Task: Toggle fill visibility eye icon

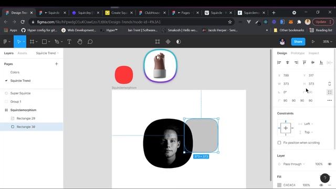Action: (321, 185)
